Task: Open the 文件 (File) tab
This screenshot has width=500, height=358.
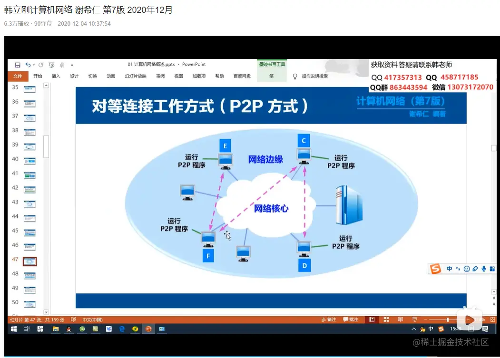Action: 18,76
